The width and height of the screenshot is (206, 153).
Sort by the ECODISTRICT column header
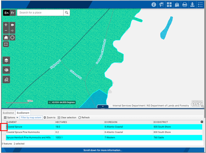177,122
